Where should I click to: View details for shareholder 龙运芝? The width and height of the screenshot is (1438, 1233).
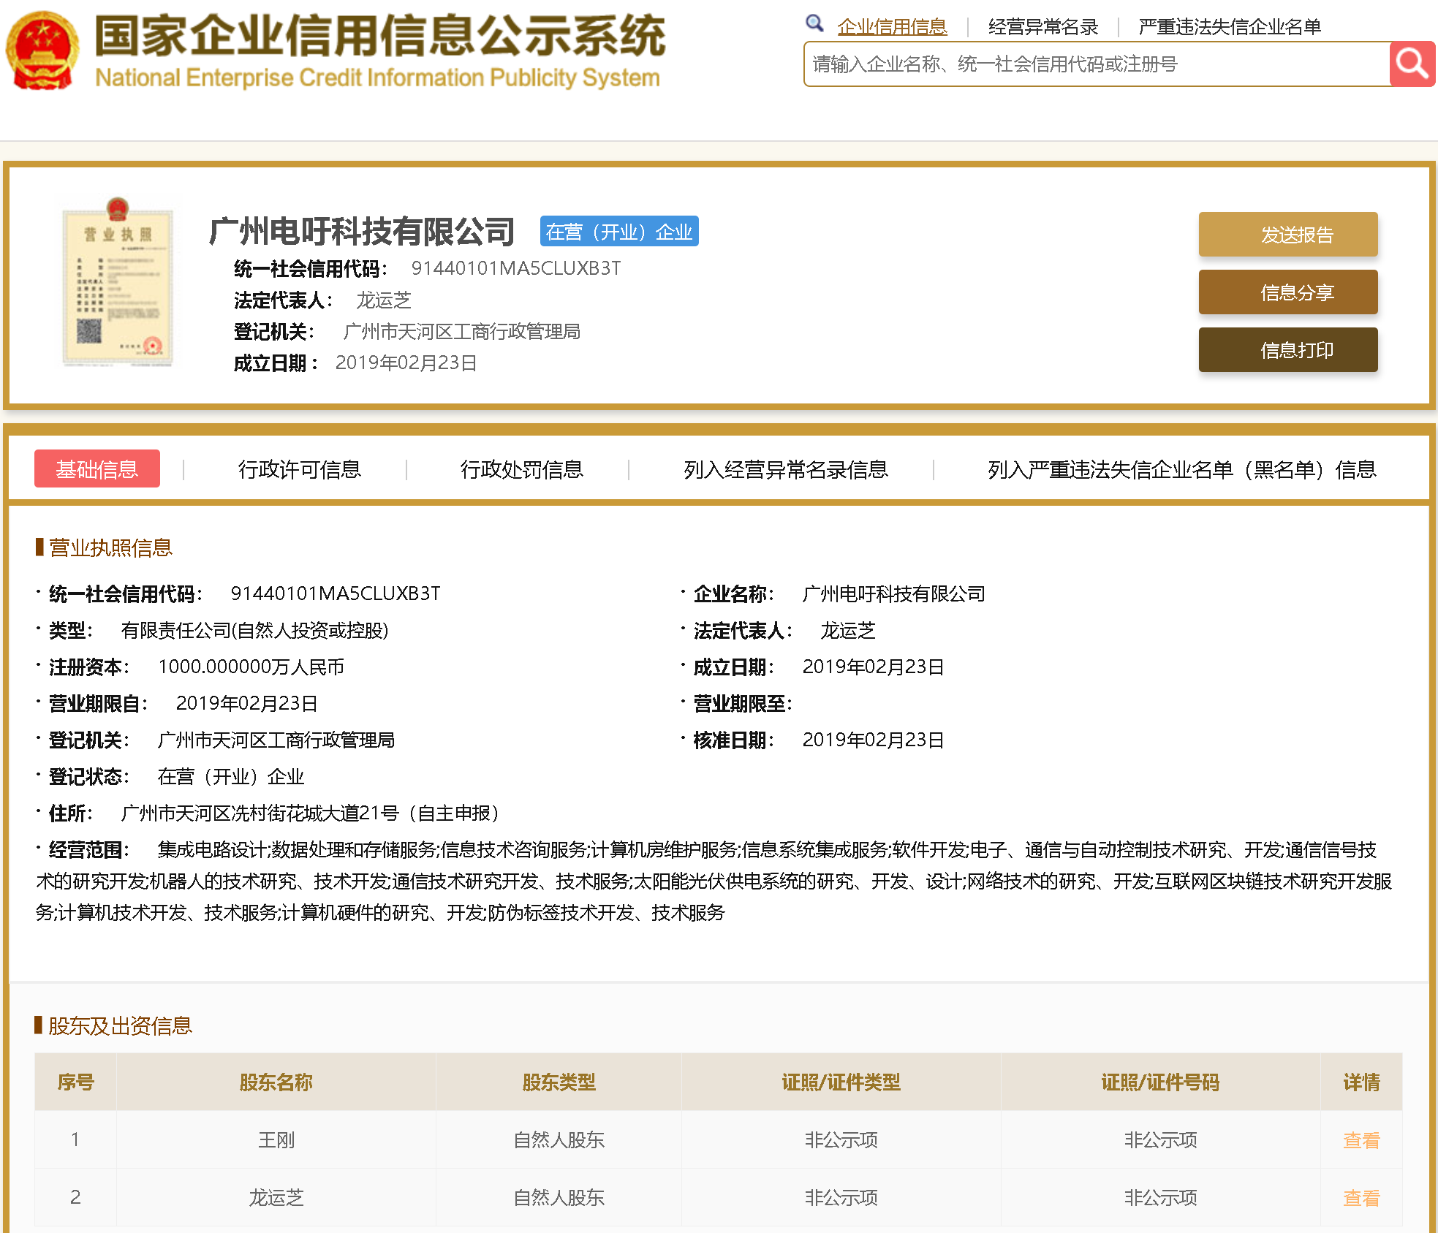pyautogui.click(x=1360, y=1197)
